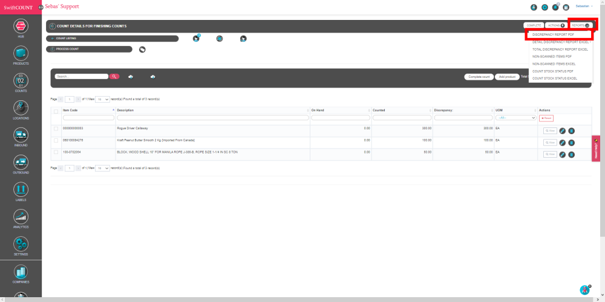Check the box for item 068100084276
The height and width of the screenshot is (302, 605).
[56, 140]
